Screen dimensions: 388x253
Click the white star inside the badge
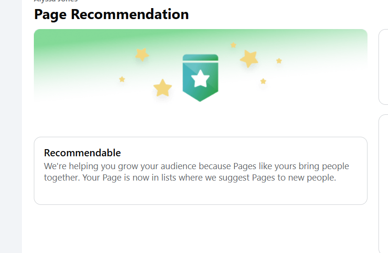200,79
